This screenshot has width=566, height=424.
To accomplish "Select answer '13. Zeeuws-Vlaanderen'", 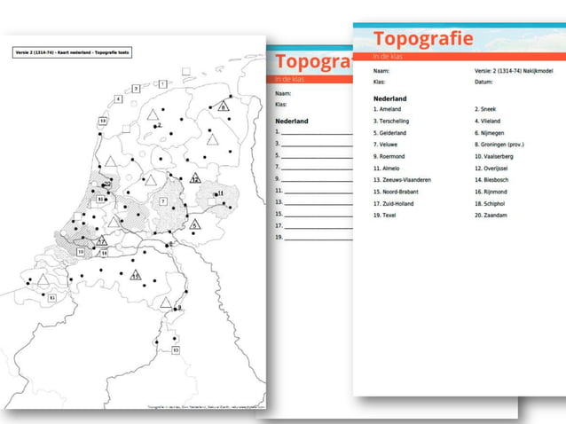I will pos(402,180).
